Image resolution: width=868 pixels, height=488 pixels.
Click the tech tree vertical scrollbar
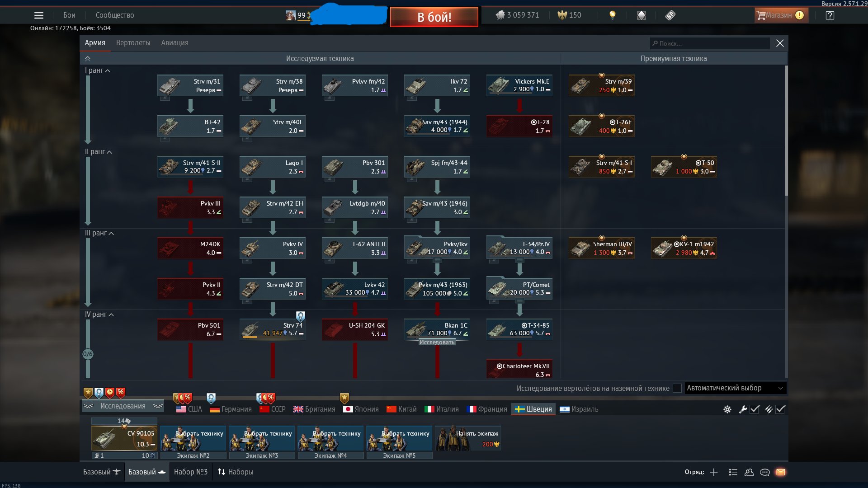pos(787,131)
